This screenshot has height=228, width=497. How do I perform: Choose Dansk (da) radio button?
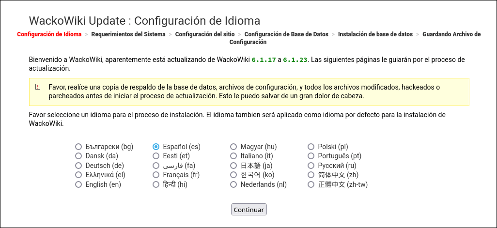pos(78,156)
